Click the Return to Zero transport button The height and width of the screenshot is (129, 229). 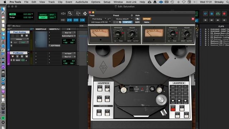pyautogui.click(x=205, y=20)
